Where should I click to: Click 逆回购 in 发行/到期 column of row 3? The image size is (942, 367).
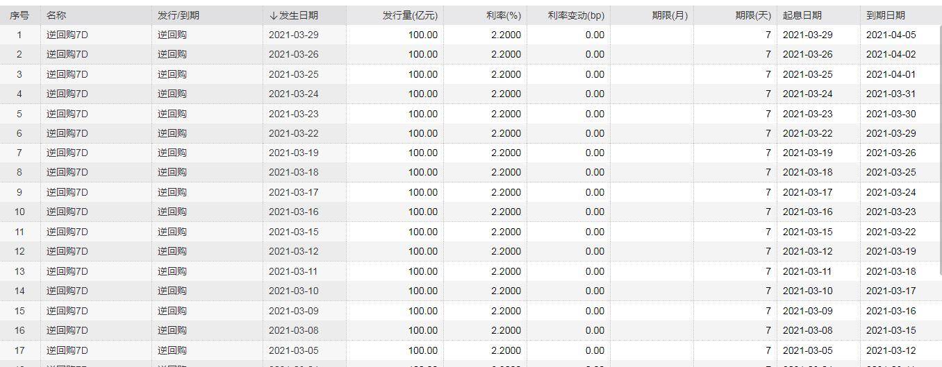pyautogui.click(x=172, y=74)
